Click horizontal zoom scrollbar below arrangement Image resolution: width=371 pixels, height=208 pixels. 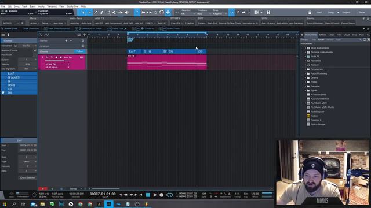point(106,188)
